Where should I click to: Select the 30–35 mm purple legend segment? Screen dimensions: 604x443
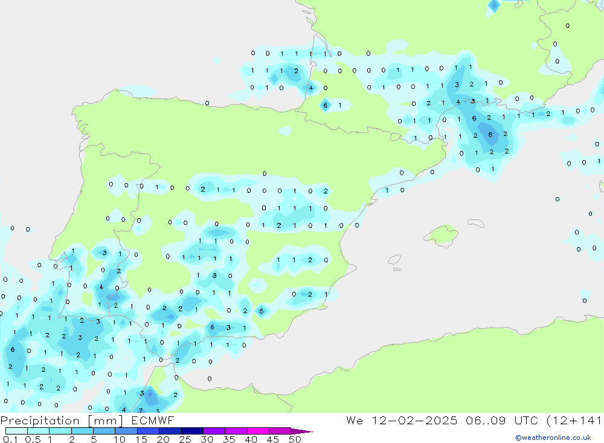click(x=214, y=431)
